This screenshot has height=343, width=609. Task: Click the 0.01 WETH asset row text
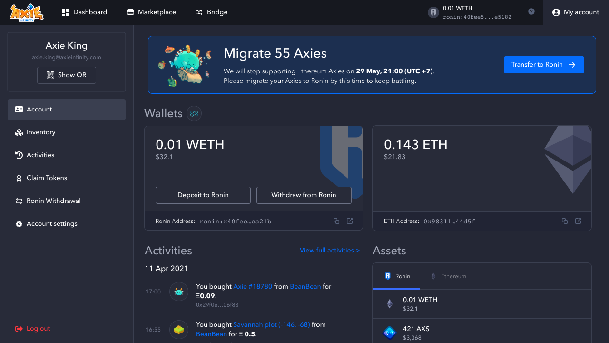coord(420,300)
